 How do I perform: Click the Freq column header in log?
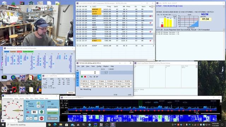(109, 7)
